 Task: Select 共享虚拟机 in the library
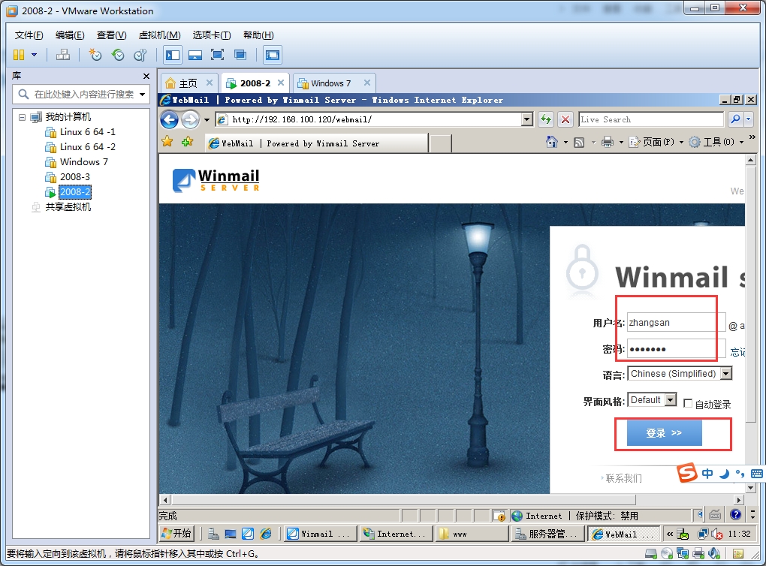[x=68, y=207]
